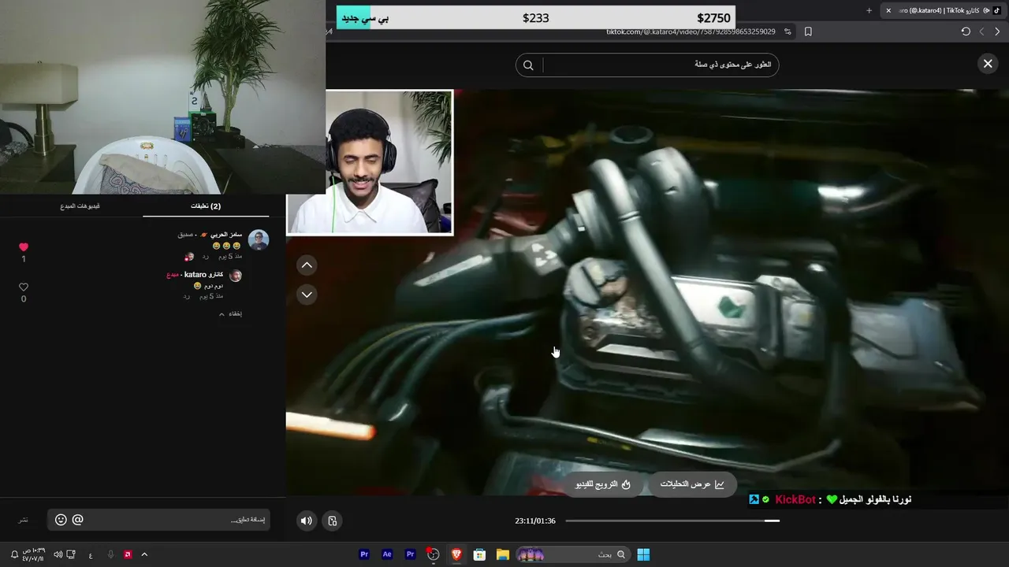Screen dimensions: 1009x567
Task: Reload the page in the browser
Action: coord(966,31)
